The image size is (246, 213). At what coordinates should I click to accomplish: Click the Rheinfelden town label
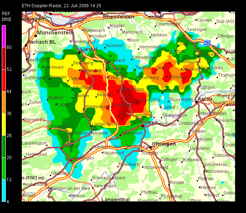tap(119, 17)
